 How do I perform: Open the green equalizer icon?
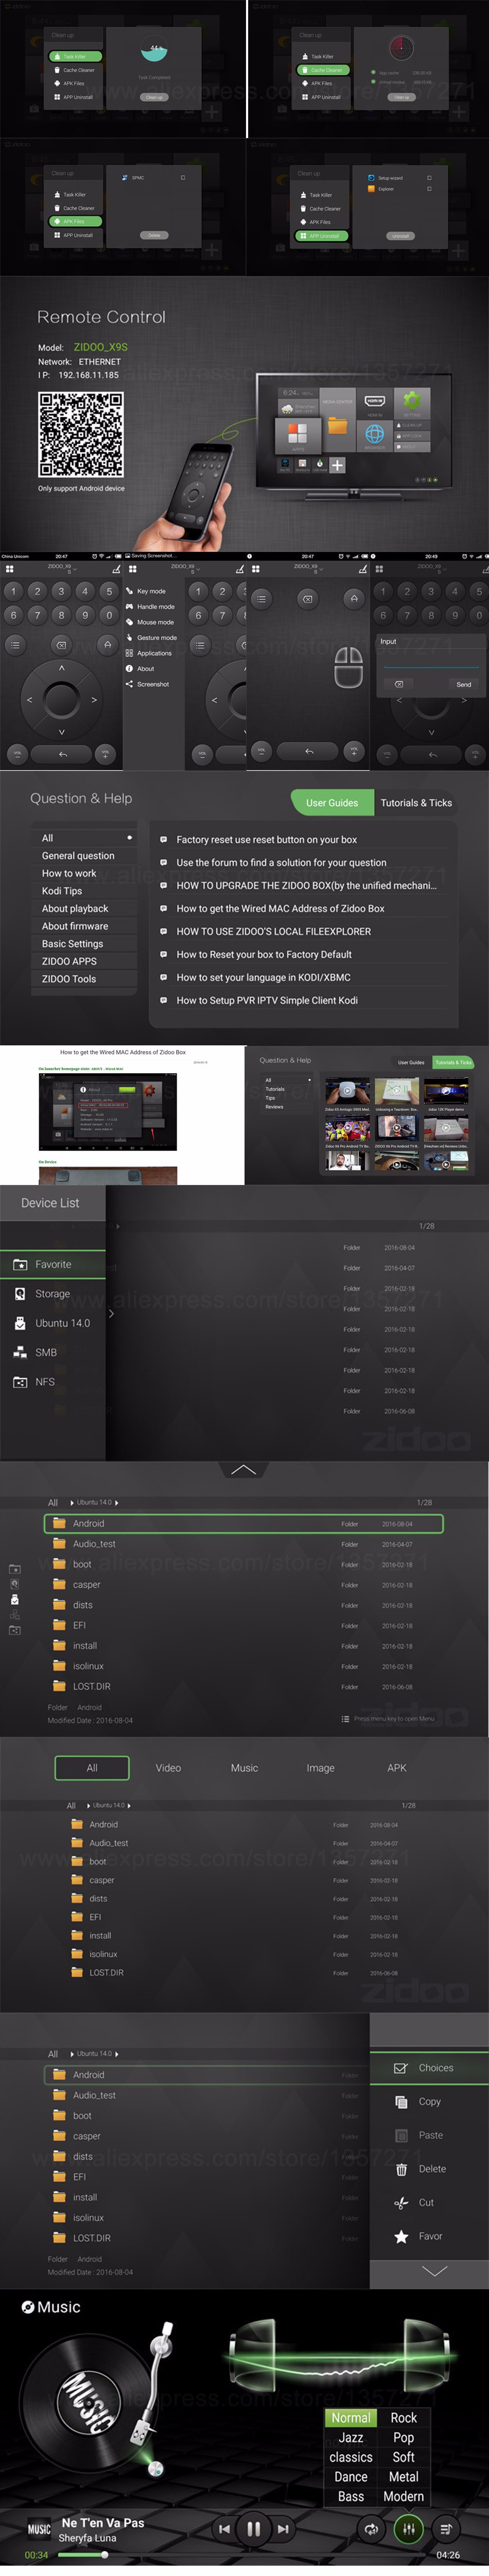point(408,2528)
